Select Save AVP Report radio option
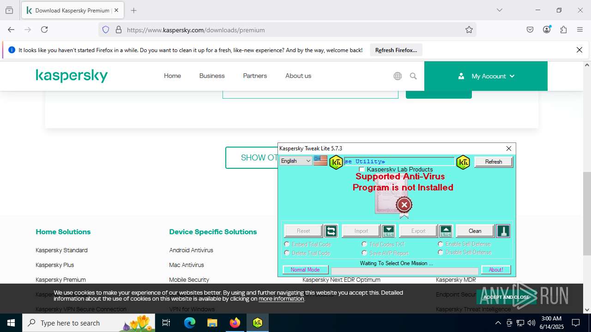 (x=364, y=253)
